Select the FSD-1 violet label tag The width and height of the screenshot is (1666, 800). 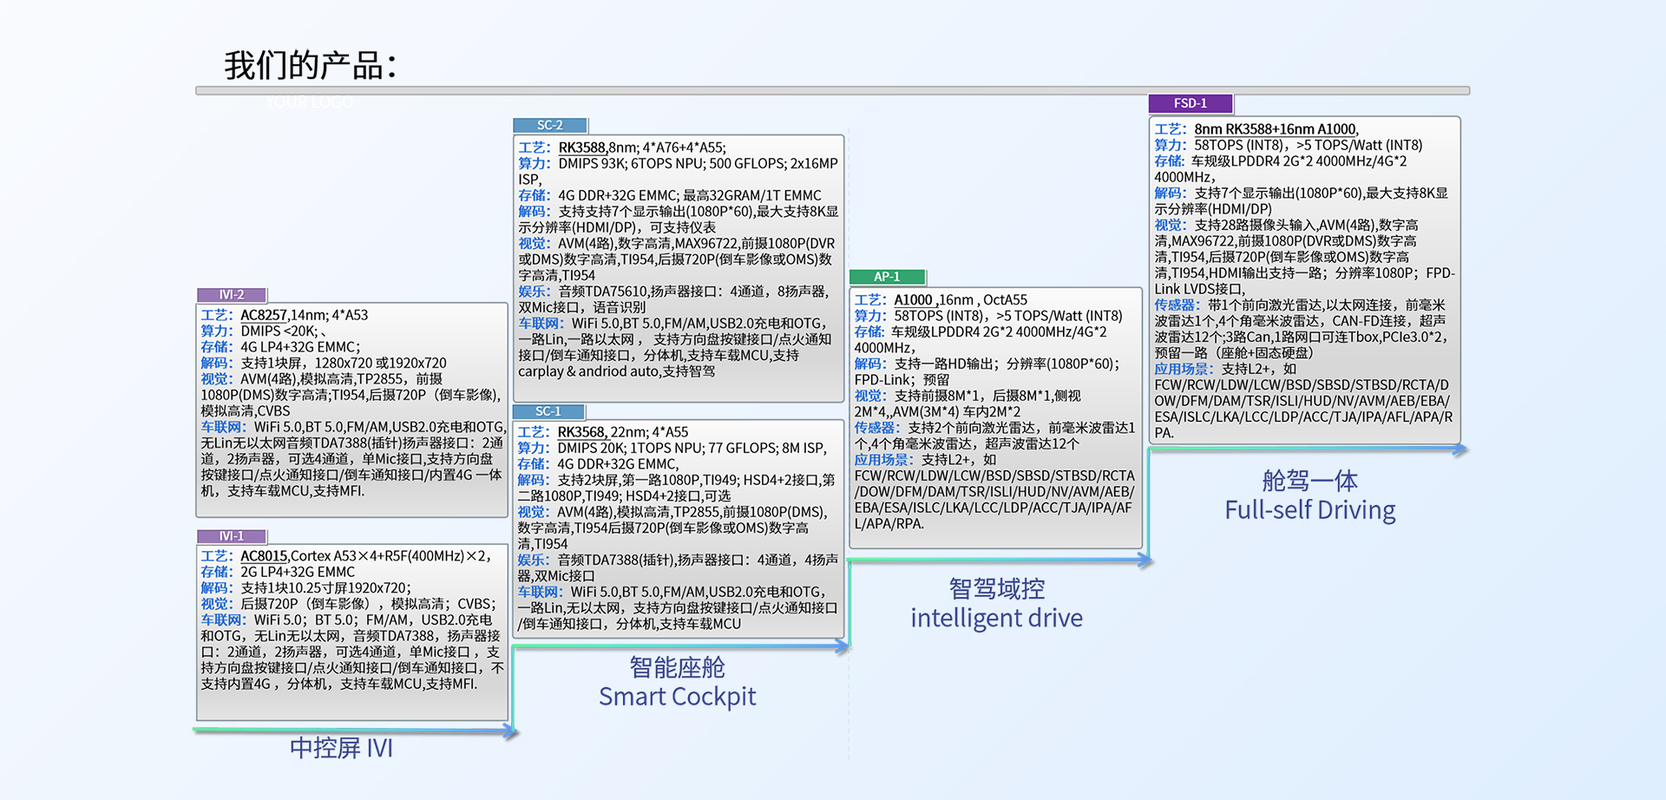[x=1190, y=103]
